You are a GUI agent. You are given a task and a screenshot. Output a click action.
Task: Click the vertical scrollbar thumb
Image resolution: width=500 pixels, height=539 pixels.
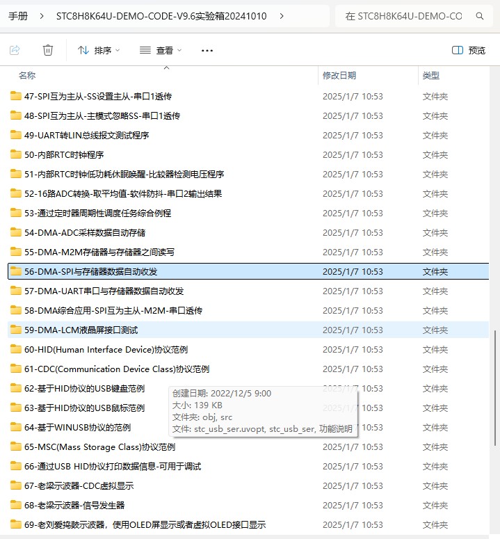coord(495,388)
